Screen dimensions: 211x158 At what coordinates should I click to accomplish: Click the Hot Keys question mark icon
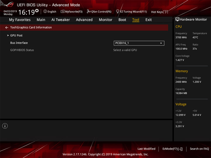166,12
